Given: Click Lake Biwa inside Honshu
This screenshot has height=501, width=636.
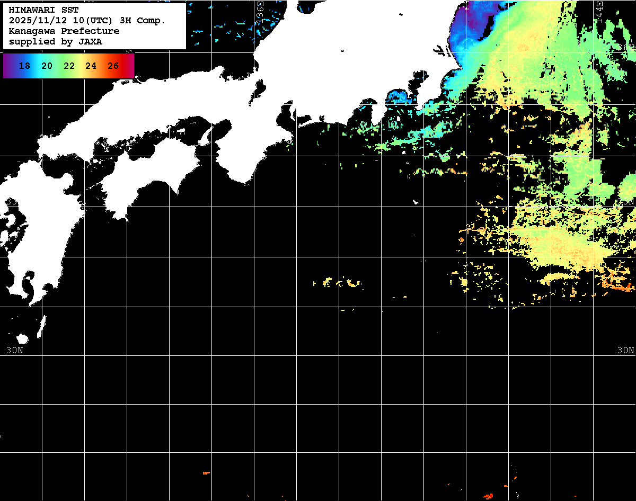Looking at the screenshot, I should tap(260, 87).
